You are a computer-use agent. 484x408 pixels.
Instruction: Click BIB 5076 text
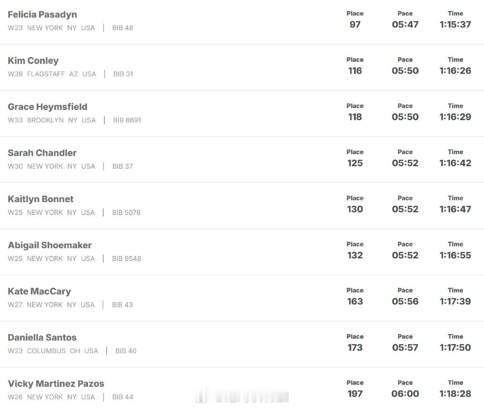(x=126, y=212)
